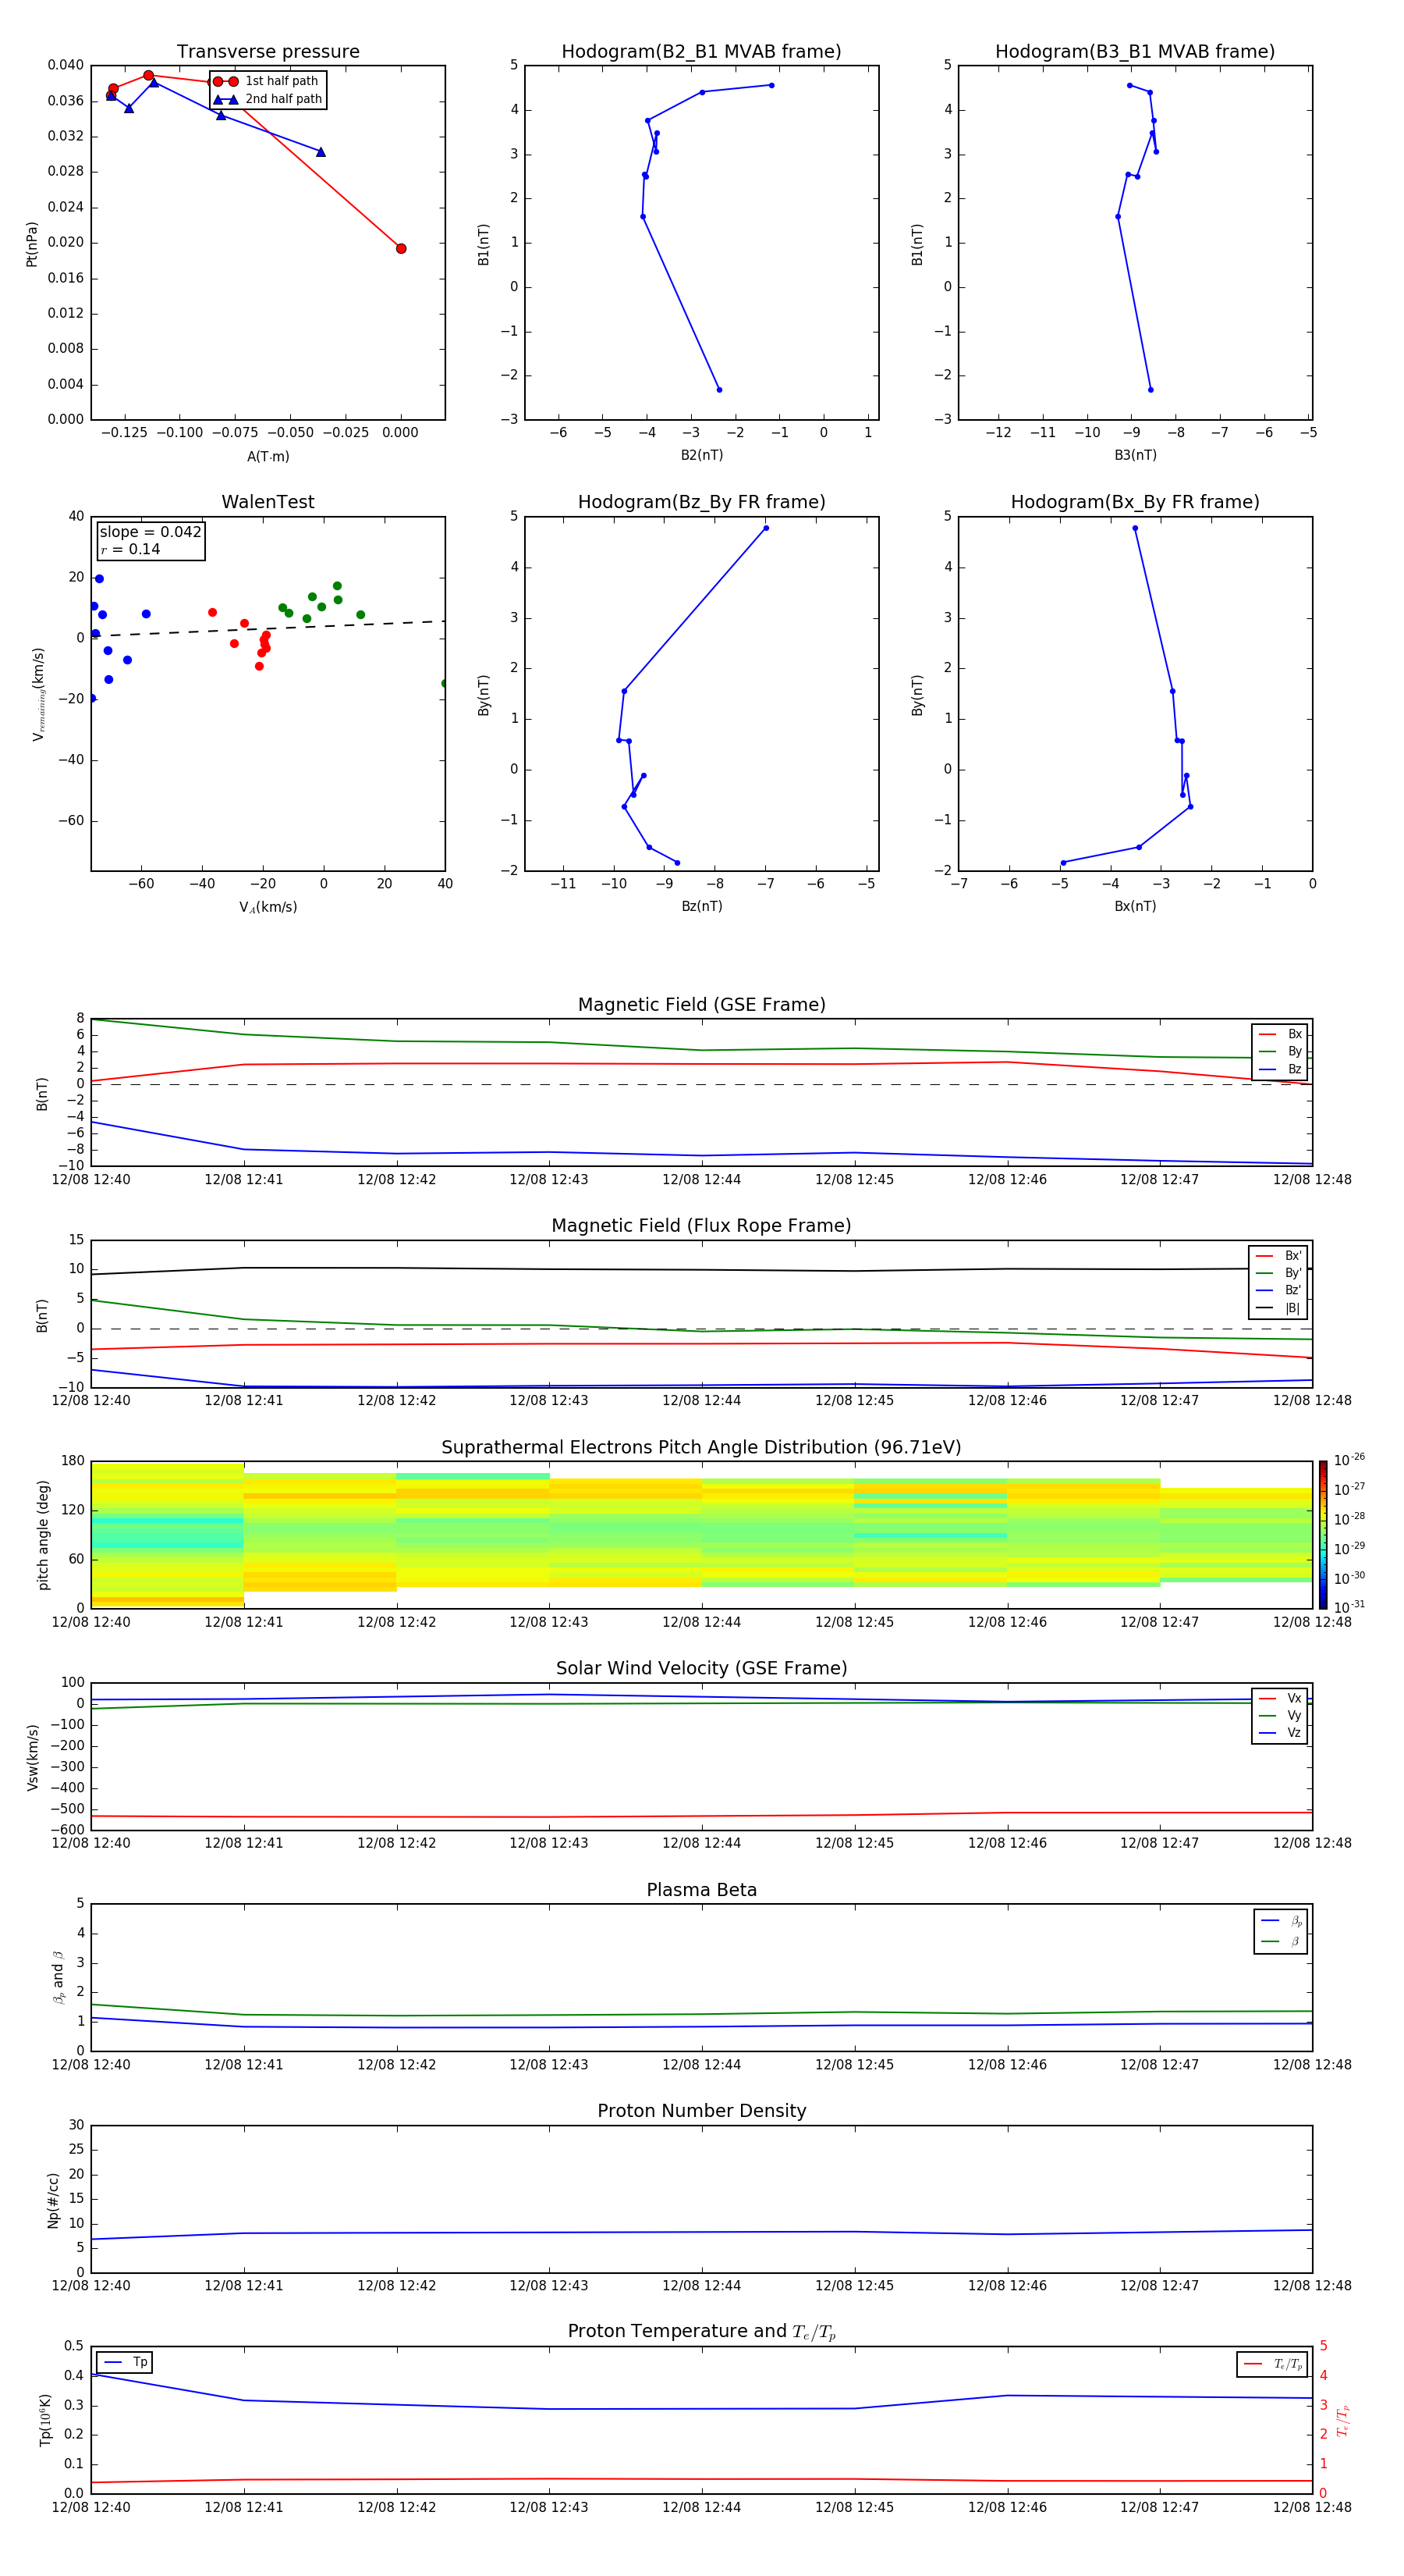Click the 10^-31 colorbar tick label
Image resolution: width=1404 pixels, height=2576 pixels.
(1349, 1607)
